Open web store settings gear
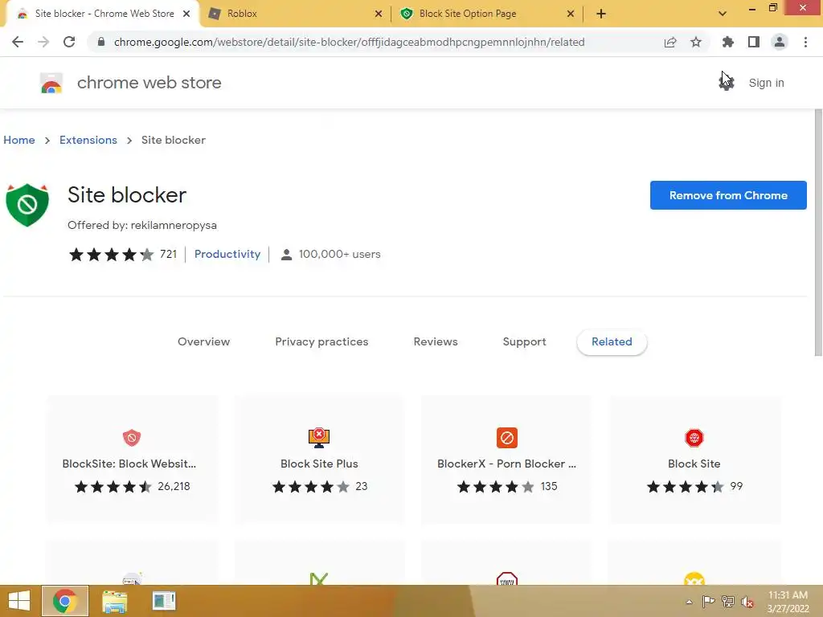Image resolution: width=823 pixels, height=617 pixels. (727, 83)
